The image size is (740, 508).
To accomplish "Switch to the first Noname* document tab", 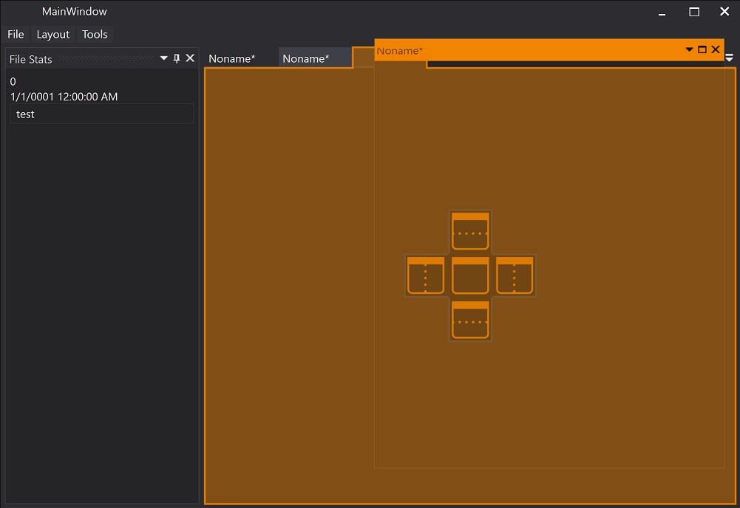I will 232,59.
